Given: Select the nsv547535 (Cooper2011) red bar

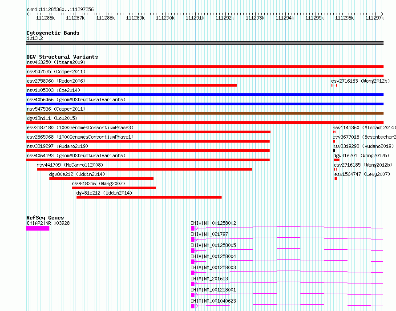Looking at the screenshot, I should click(x=205, y=76).
